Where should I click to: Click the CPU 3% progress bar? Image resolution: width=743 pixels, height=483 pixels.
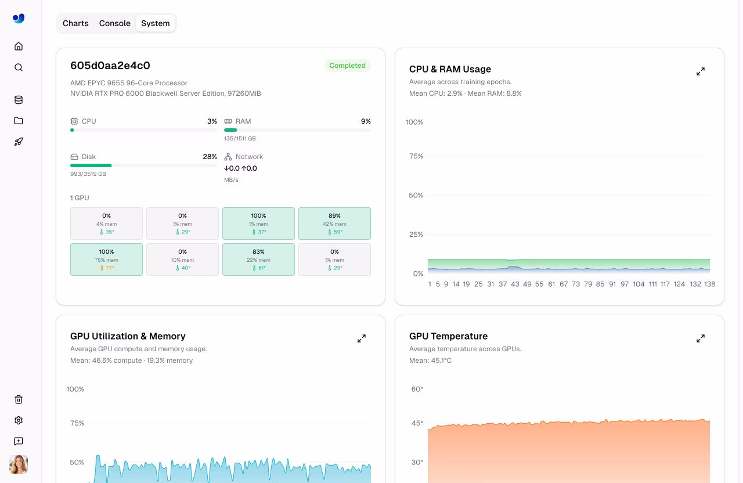(143, 130)
